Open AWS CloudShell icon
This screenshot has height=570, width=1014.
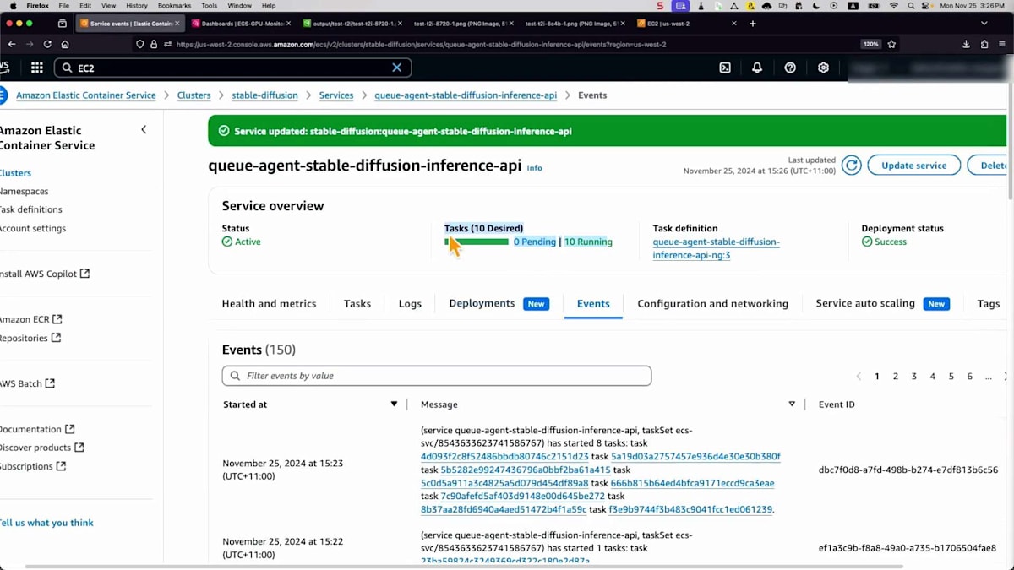coord(725,68)
